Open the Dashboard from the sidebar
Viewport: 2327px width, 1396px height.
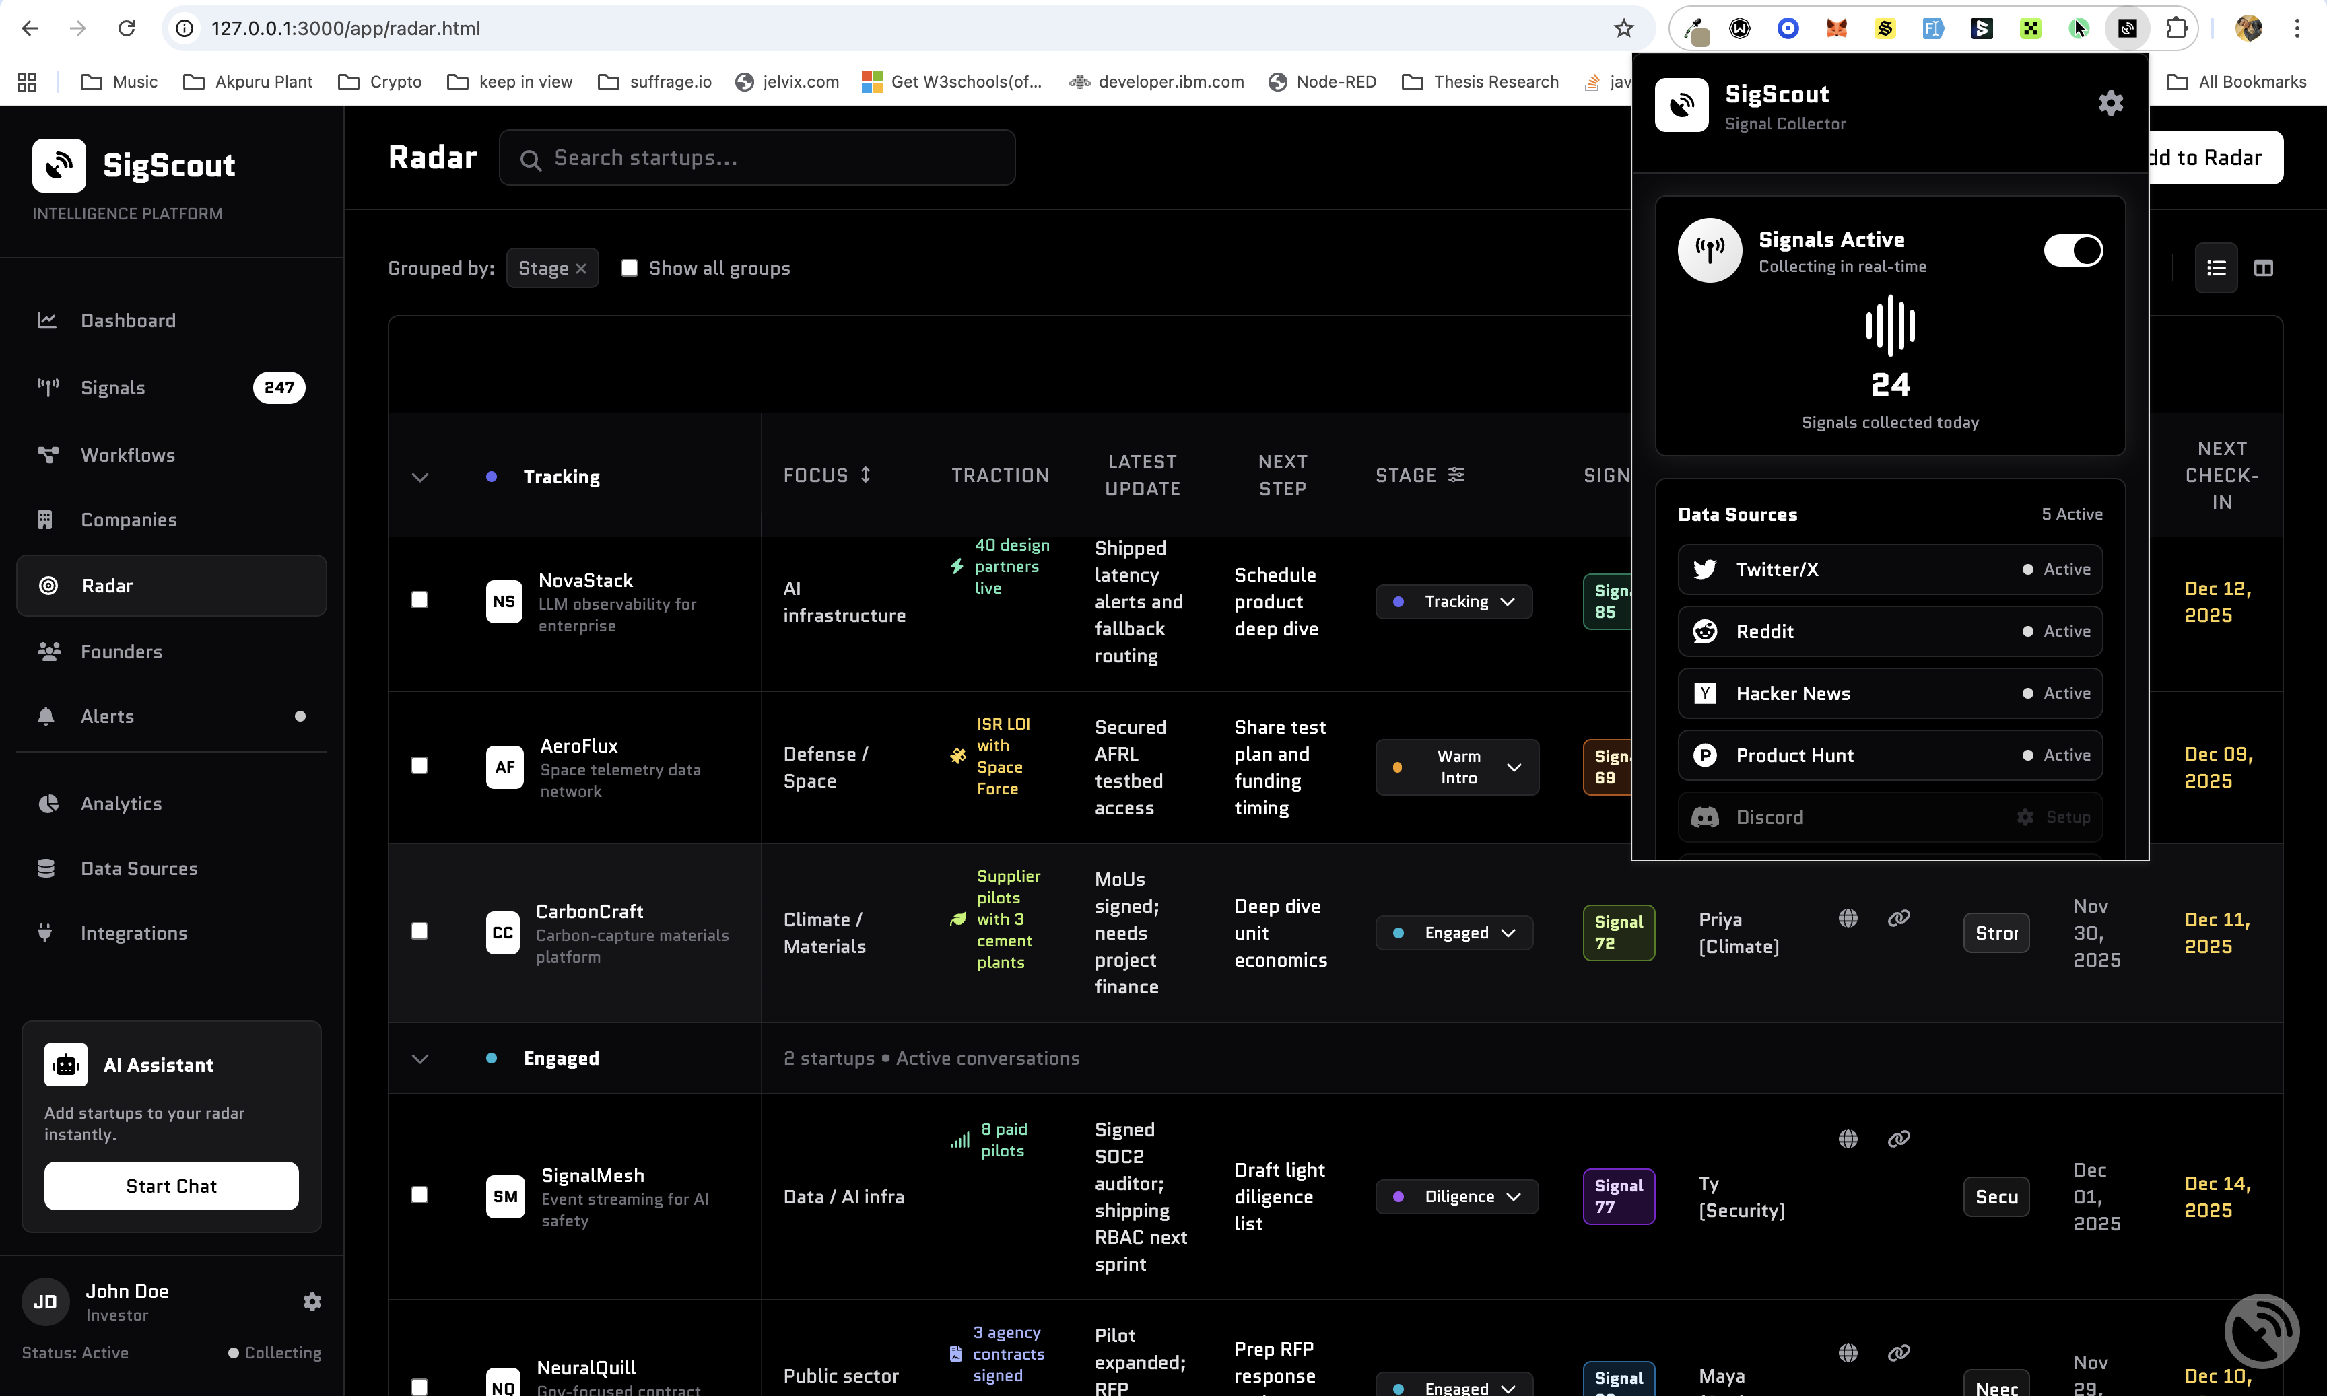pos(127,321)
